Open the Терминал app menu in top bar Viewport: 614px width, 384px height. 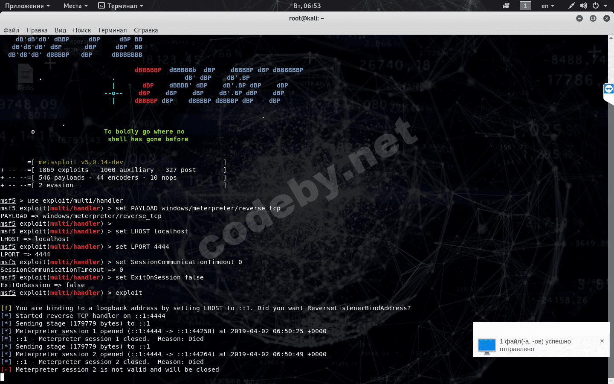pyautogui.click(x=121, y=6)
